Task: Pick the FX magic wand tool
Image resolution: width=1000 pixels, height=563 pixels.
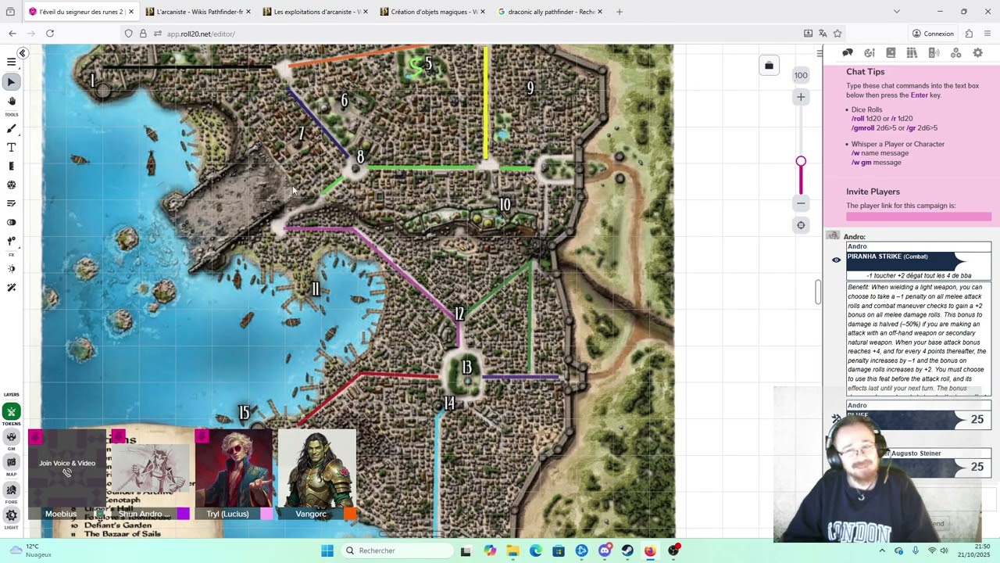Action: coord(11,288)
